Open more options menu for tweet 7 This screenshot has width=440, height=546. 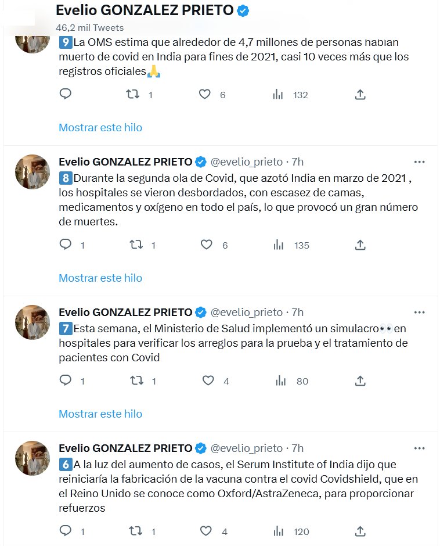pyautogui.click(x=419, y=312)
